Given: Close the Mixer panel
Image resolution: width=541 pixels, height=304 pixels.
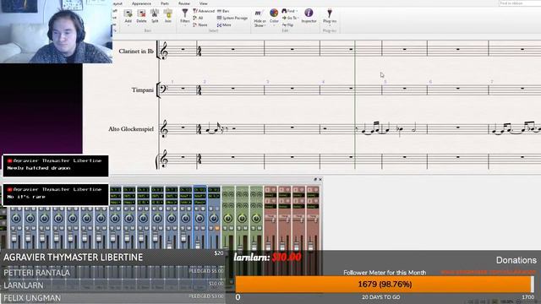Looking at the screenshot, I should tap(320, 179).
